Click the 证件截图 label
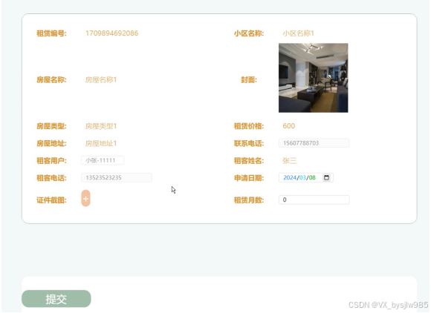The image size is (431, 313). coord(52,200)
